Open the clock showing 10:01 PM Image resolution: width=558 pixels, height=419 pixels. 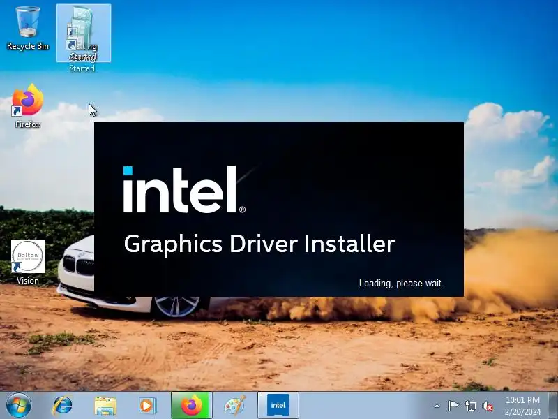tap(522, 406)
